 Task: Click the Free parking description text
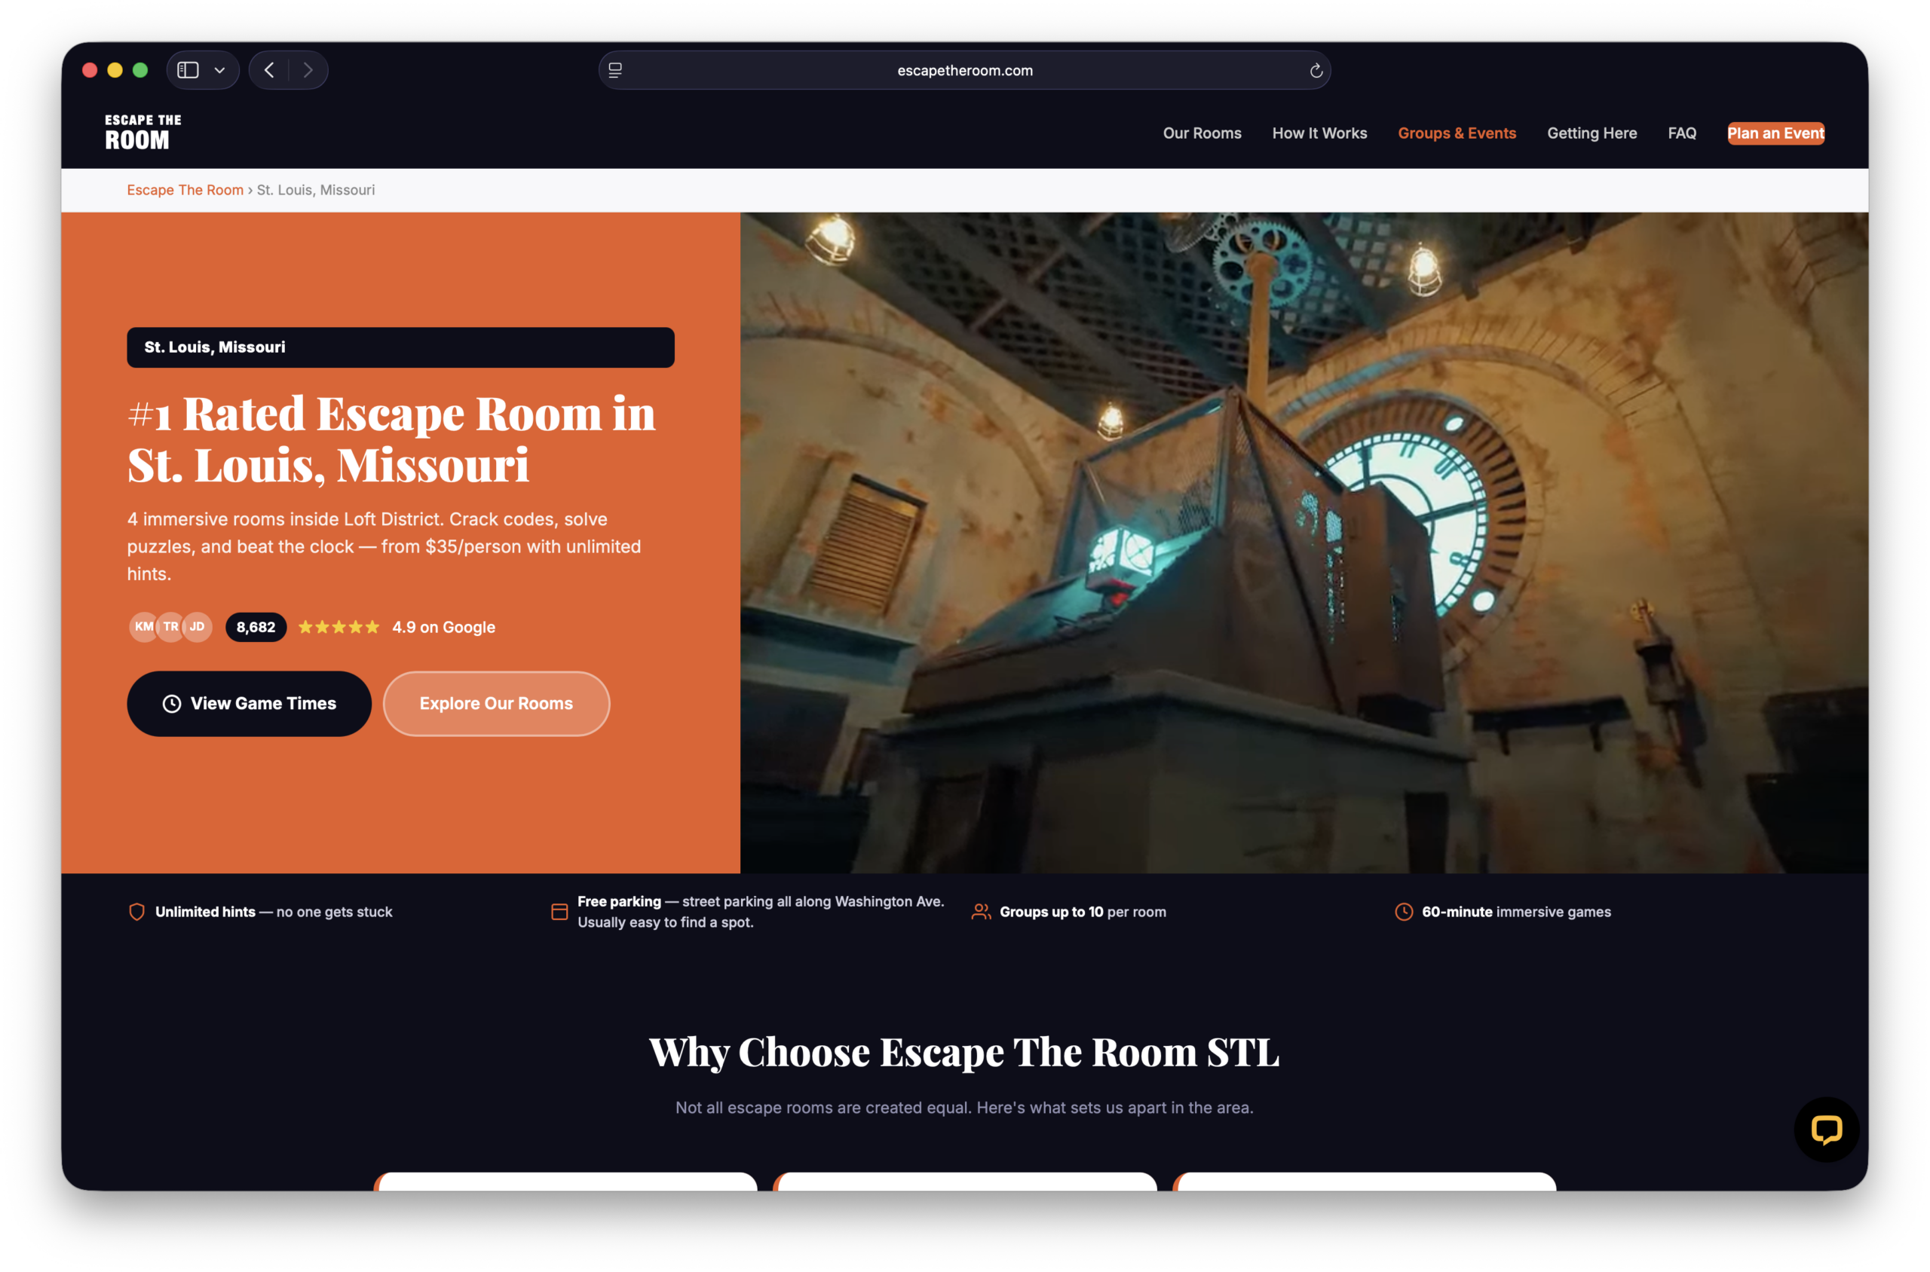click(761, 912)
